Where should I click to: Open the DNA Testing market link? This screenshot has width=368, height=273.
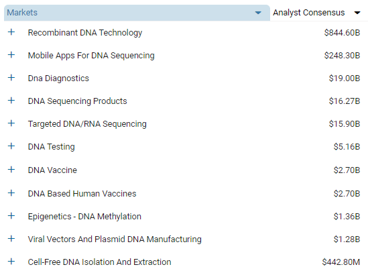point(52,147)
